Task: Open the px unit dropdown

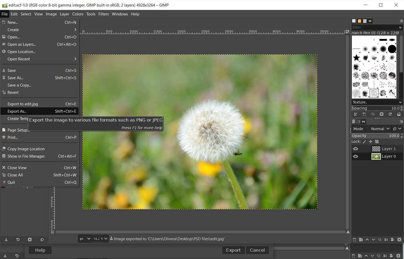Action: (x=85, y=239)
